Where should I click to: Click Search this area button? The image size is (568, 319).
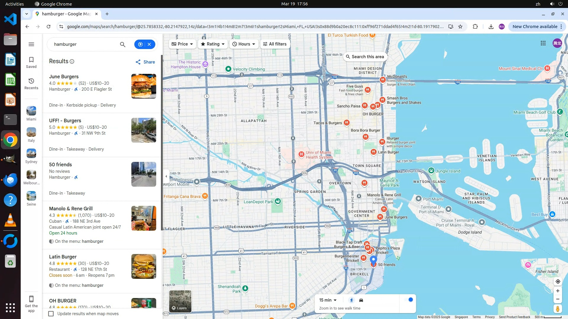coord(365,57)
